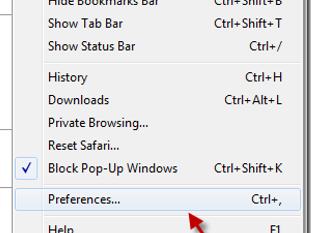Click the Ctrl+, shortcut beside Preferences

tap(266, 199)
